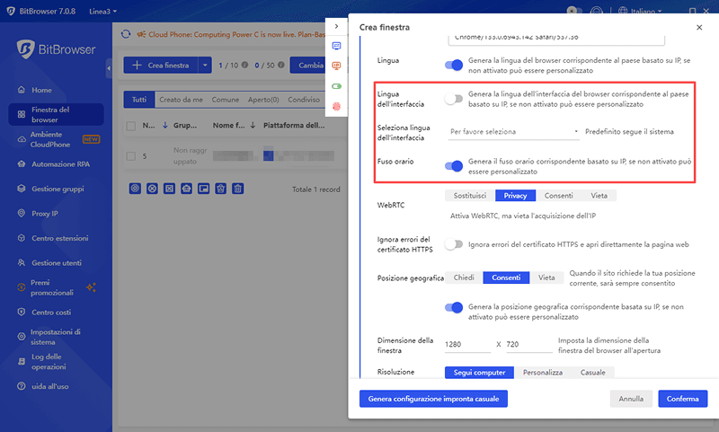This screenshot has width=719, height=432.
Task: Click the NEW badge on Ambiente CloudPhone
Action: click(x=91, y=139)
